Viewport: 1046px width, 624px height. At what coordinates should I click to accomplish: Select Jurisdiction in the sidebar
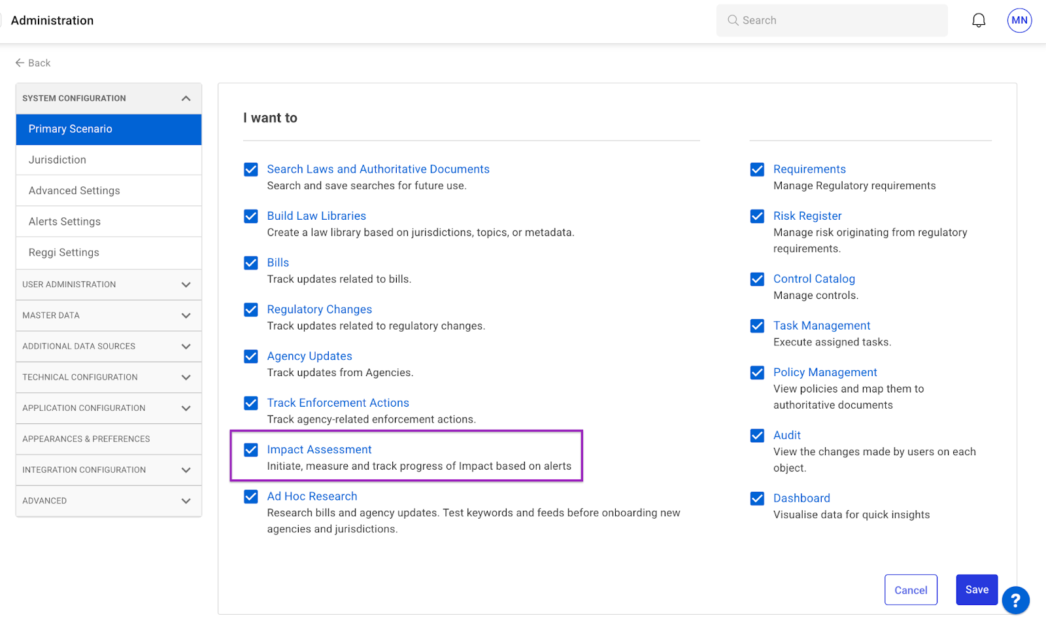(x=58, y=160)
